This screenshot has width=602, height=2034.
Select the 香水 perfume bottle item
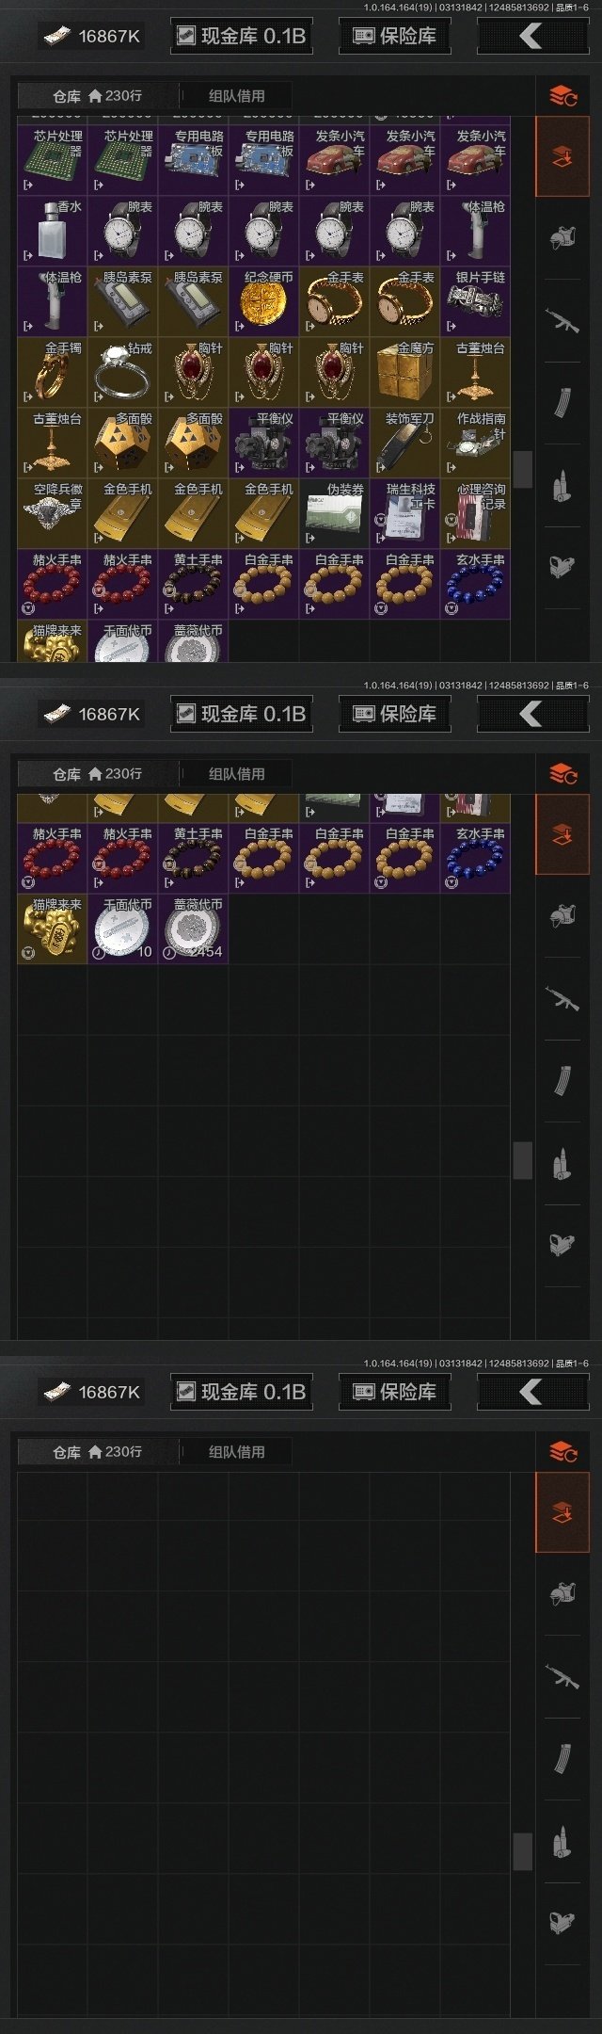[x=53, y=232]
